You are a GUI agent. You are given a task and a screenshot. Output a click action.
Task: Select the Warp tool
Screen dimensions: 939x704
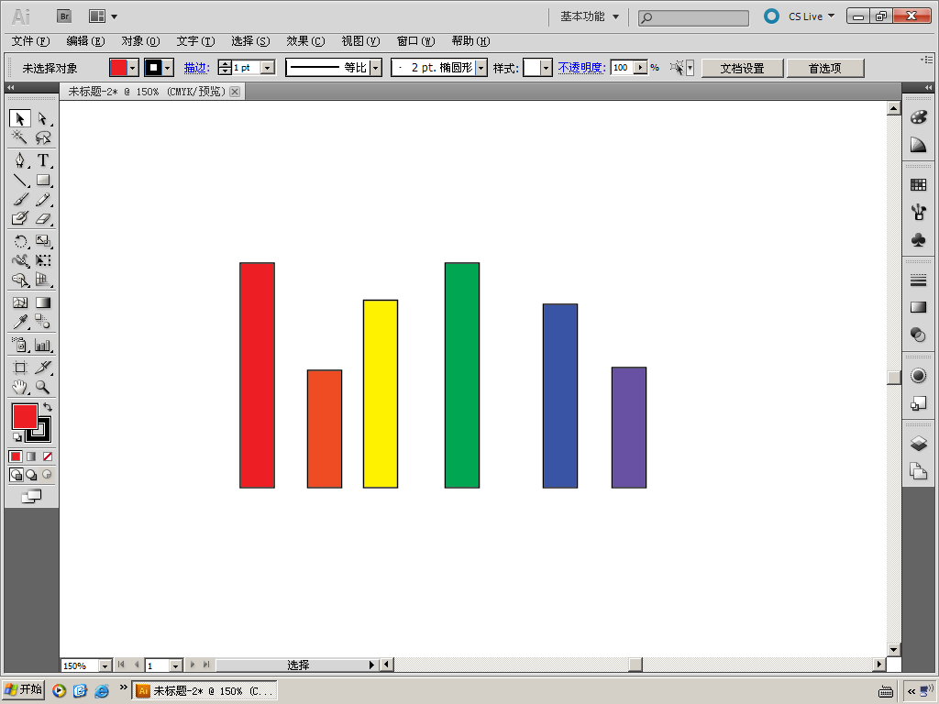[20, 260]
